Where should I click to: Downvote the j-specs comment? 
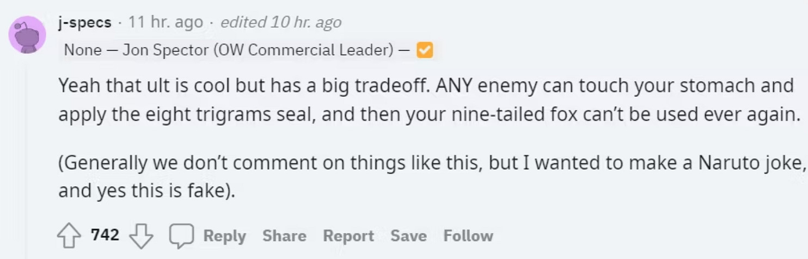tap(141, 236)
